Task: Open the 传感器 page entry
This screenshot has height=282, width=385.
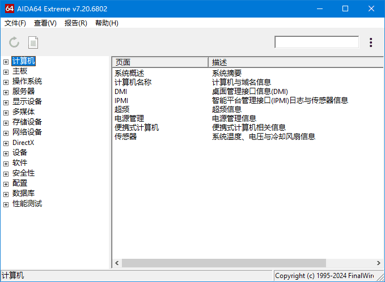Action: 125,136
